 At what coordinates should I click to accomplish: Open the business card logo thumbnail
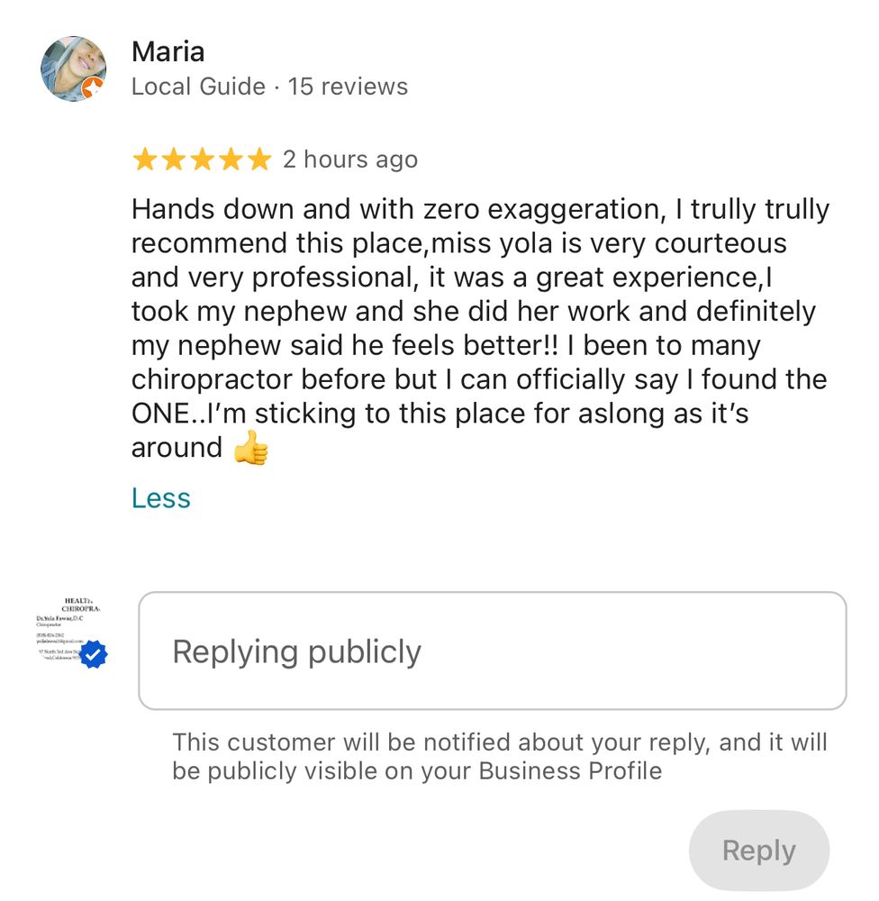(67, 631)
